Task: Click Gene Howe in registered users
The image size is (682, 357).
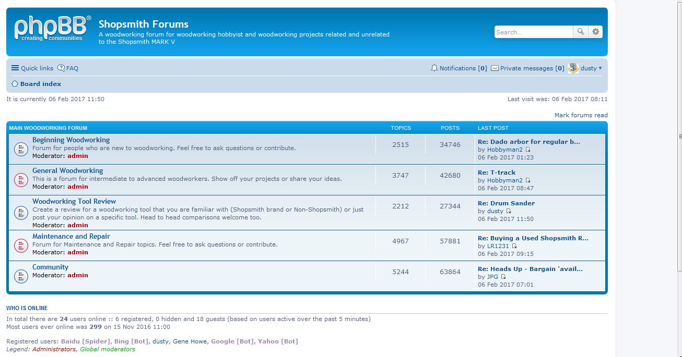Action: click(190, 341)
